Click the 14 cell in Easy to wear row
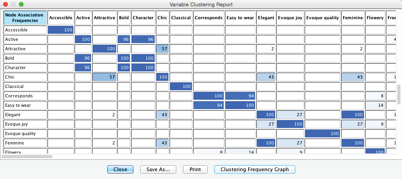Image resolution: width=402 pixels, height=179 pixels. (375, 105)
